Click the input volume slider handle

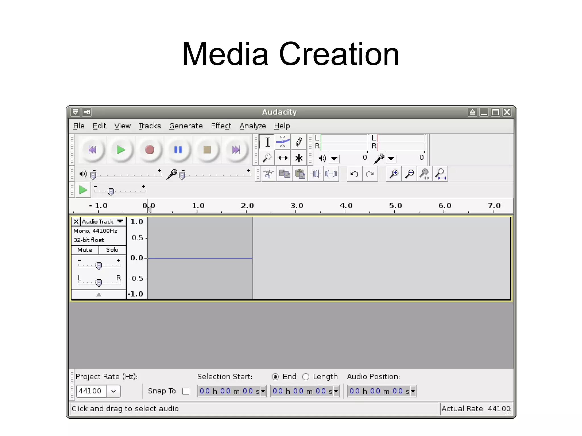182,175
